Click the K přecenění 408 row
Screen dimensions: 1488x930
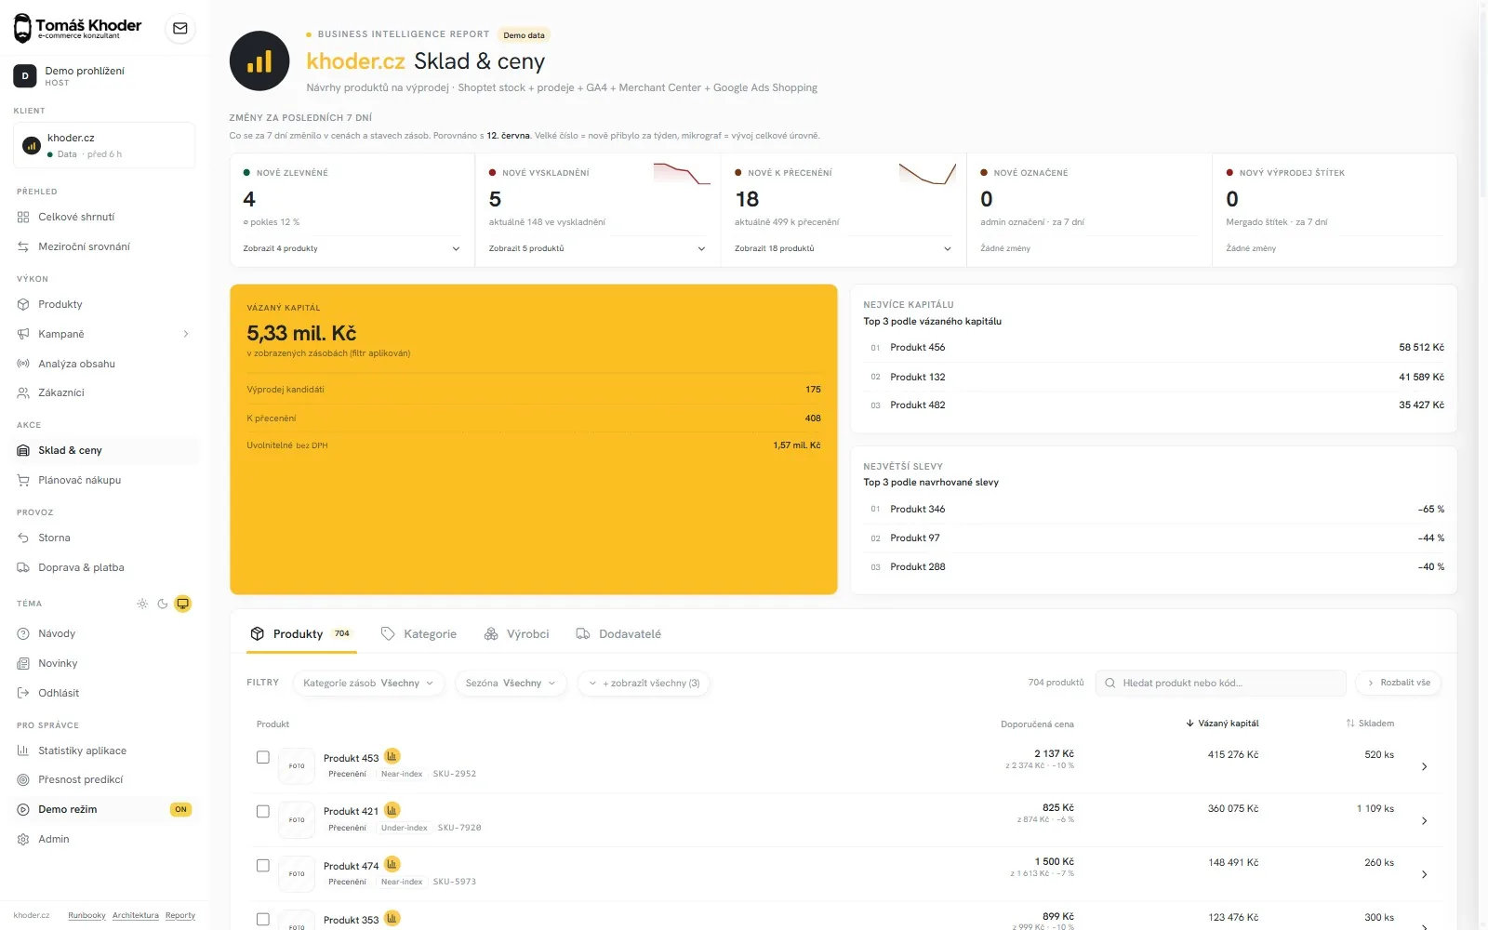(x=534, y=418)
